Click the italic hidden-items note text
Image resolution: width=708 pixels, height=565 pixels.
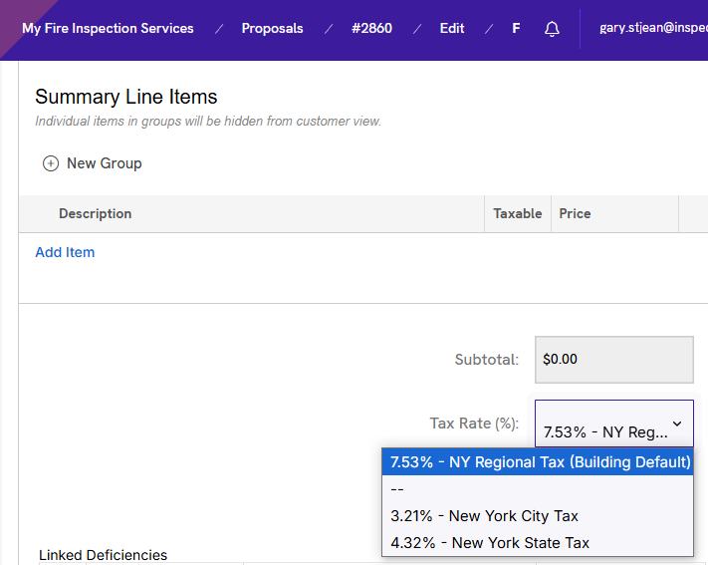tap(208, 122)
